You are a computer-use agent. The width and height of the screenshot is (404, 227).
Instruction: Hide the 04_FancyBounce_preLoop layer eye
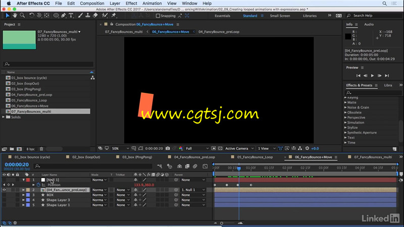(x=4, y=190)
